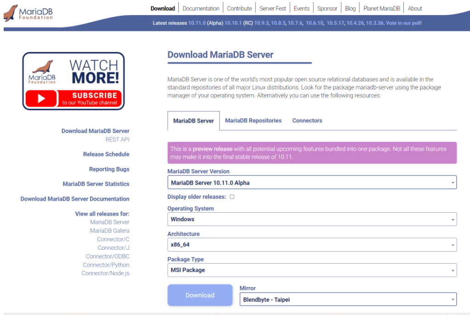
Task: Open the Watch More subscribe banner
Action: pos(74,81)
